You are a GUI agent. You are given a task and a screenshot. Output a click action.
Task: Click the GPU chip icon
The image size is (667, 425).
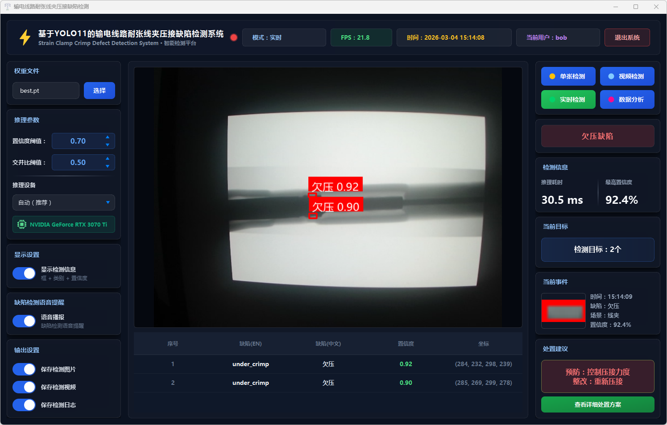[x=21, y=224]
